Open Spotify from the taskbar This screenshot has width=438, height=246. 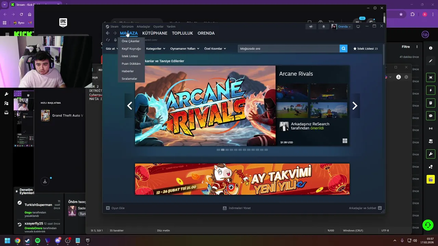click(x=38, y=241)
